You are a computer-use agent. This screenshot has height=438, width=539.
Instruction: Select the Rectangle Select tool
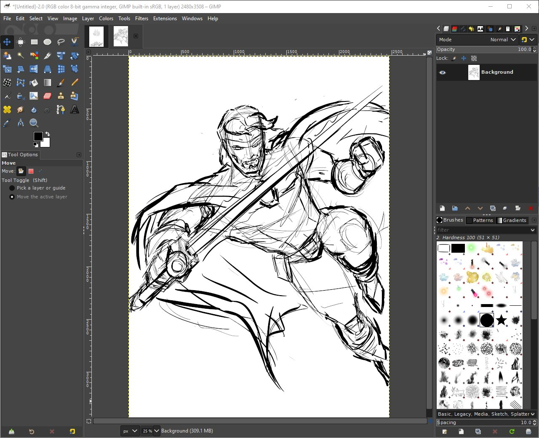pos(34,42)
